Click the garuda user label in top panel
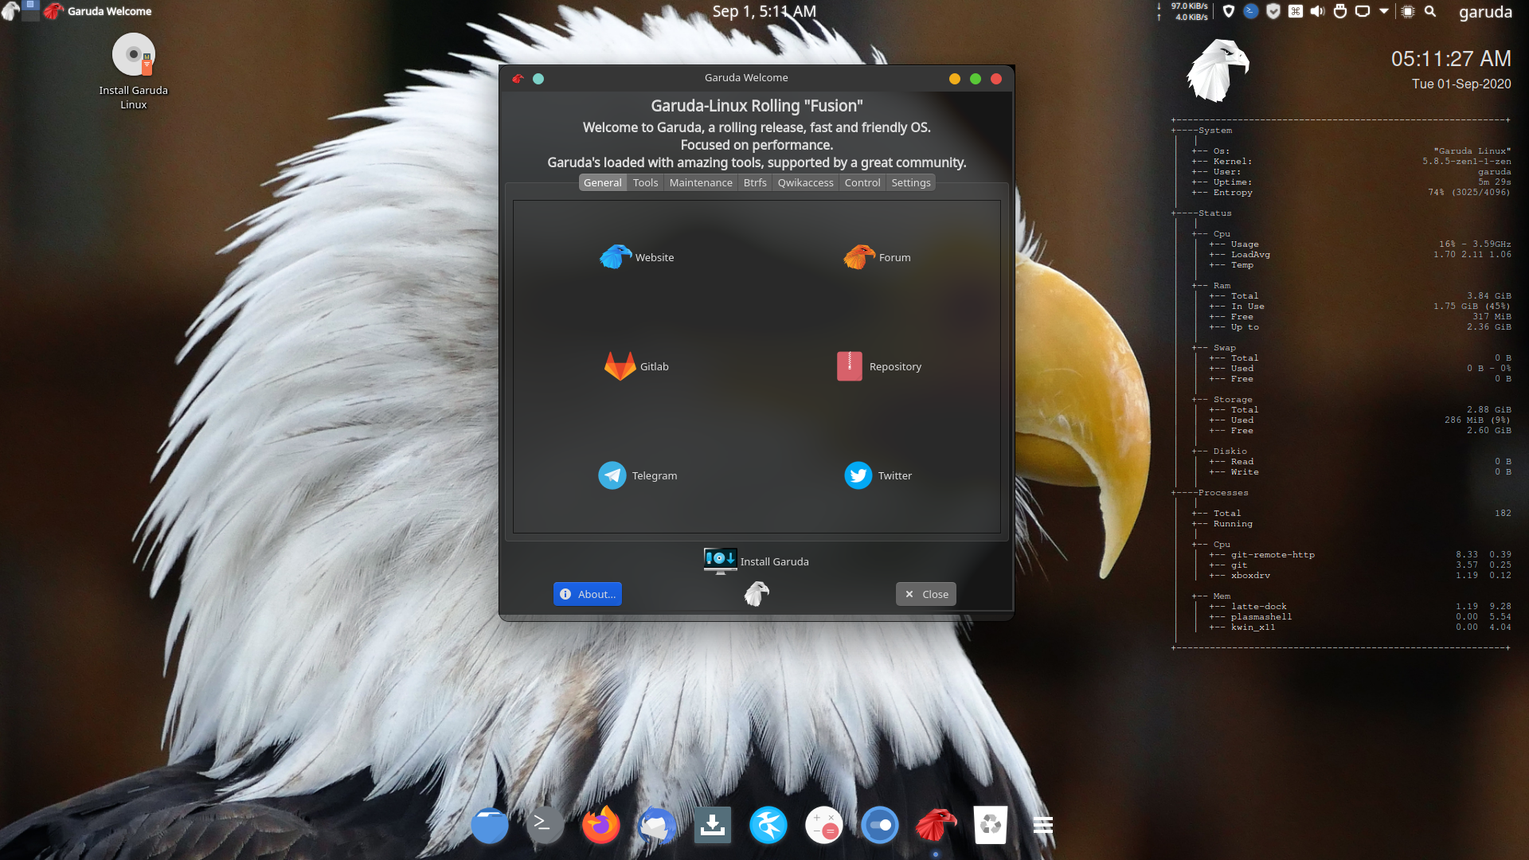The width and height of the screenshot is (1529, 860). (x=1485, y=11)
